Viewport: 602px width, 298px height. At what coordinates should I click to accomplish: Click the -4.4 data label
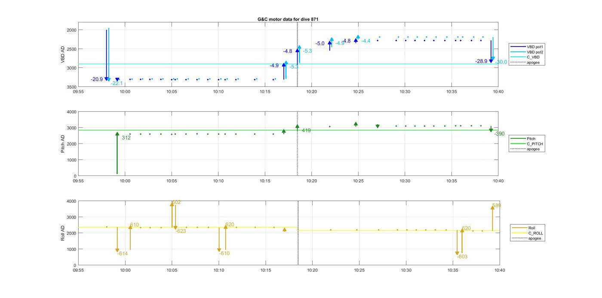pyautogui.click(x=366, y=41)
